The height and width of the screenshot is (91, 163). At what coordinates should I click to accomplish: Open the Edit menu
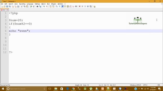pyautogui.click(x=6, y=4)
